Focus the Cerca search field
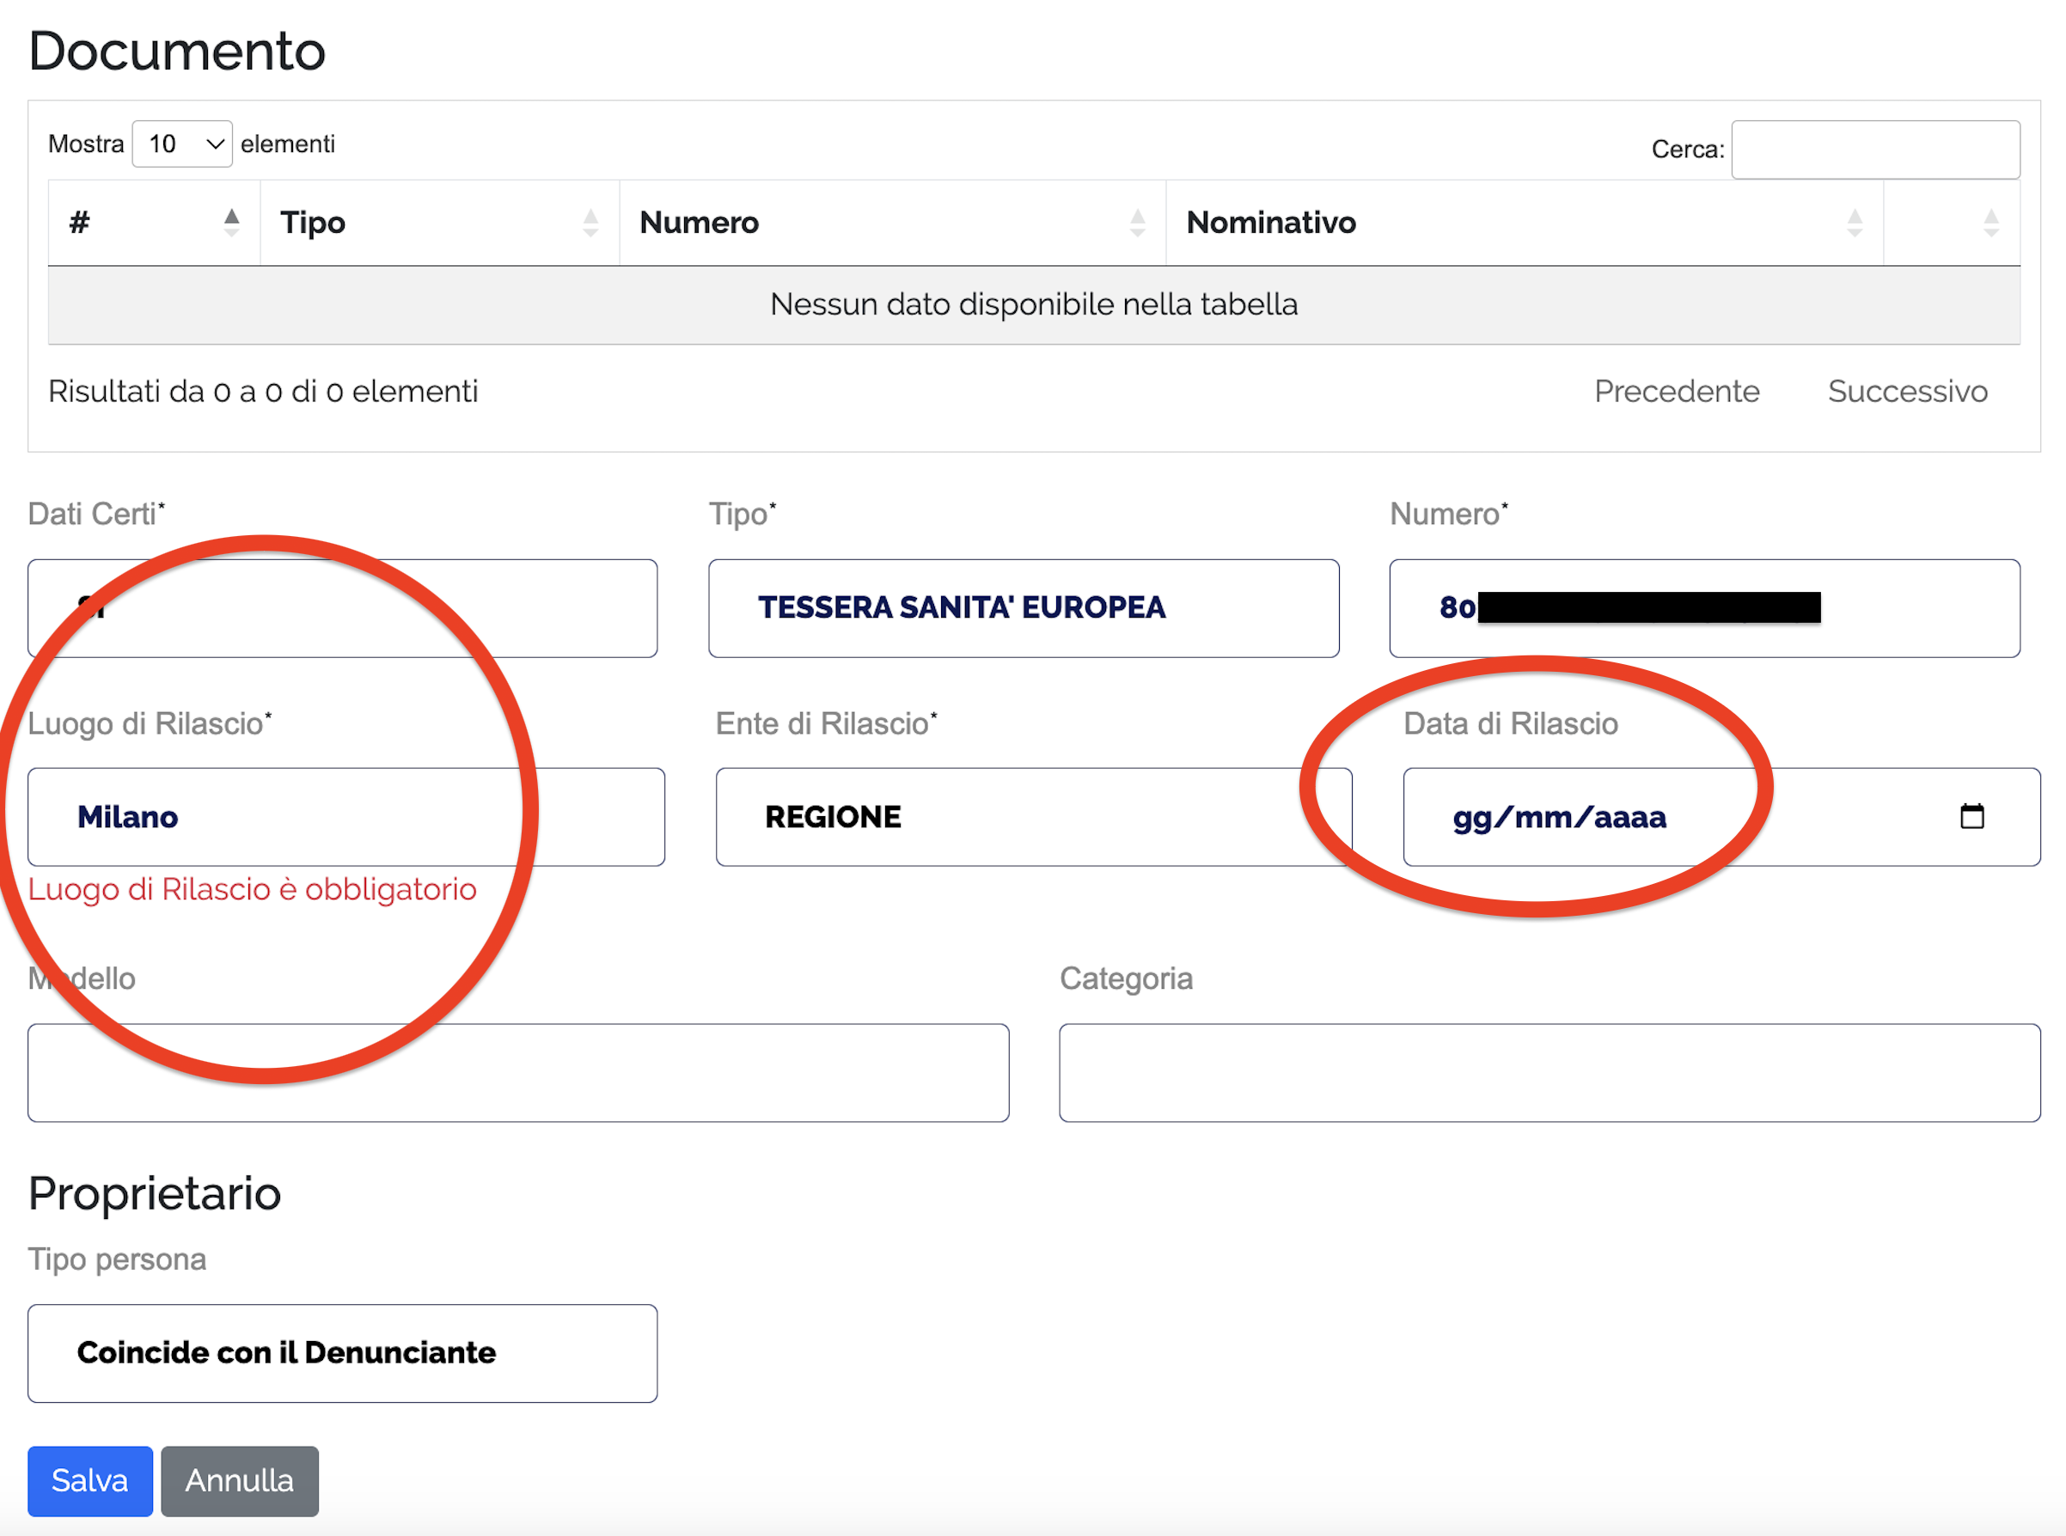 point(1874,149)
